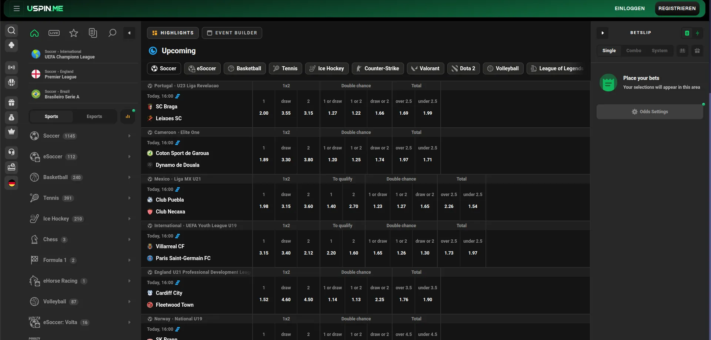The image size is (711, 340).
Task: Select the German flag language selector
Action: [11, 183]
